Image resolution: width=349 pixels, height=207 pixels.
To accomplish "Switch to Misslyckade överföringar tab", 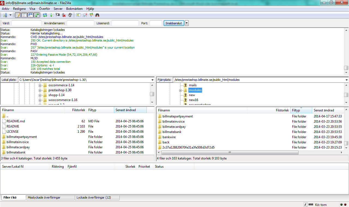I will 50,197.
